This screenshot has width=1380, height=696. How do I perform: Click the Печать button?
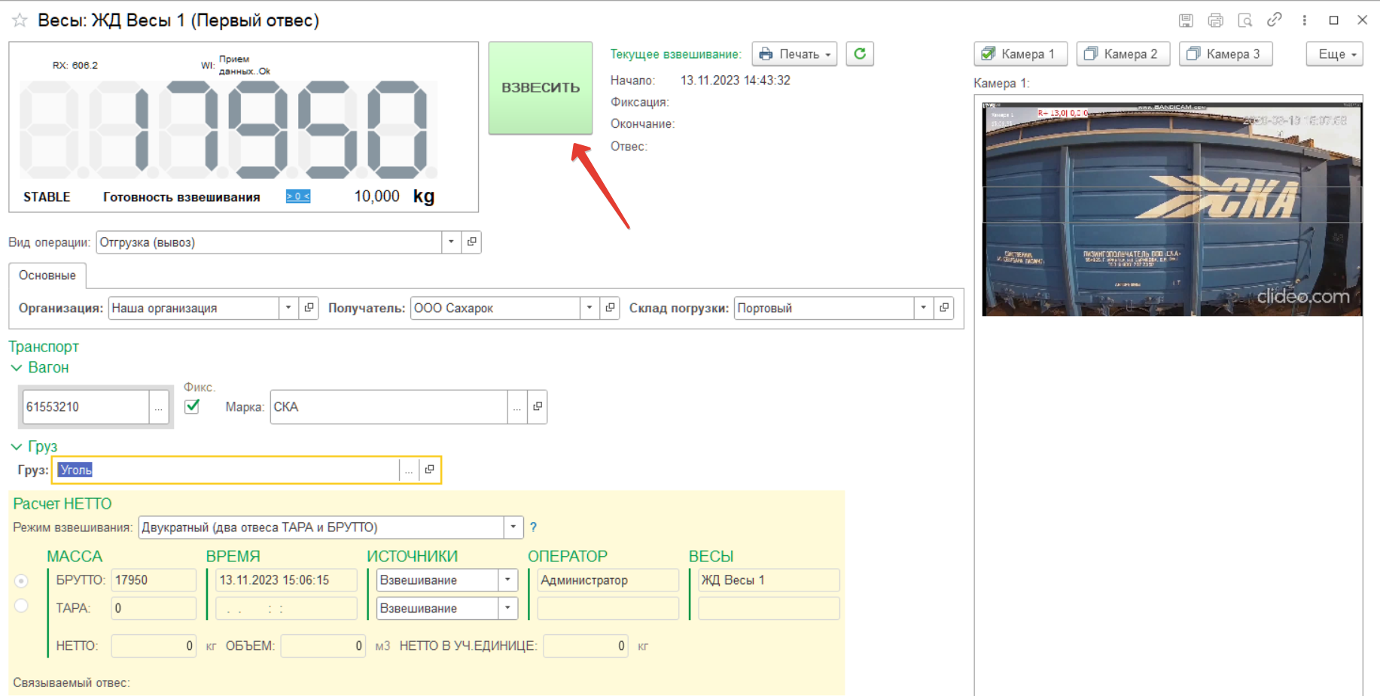tap(794, 54)
